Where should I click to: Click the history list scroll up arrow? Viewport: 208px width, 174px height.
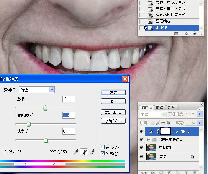point(201,4)
